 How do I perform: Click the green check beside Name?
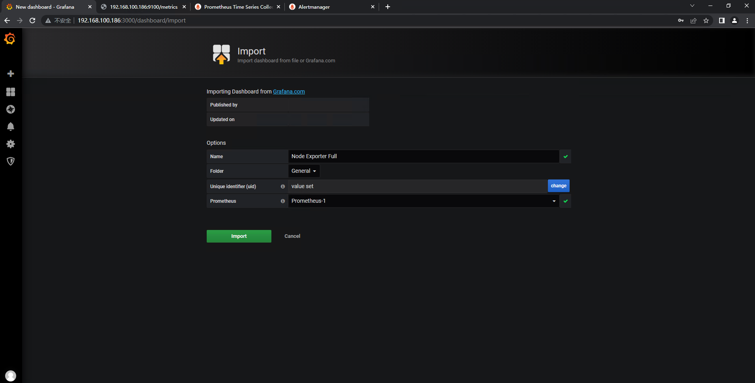click(x=566, y=157)
